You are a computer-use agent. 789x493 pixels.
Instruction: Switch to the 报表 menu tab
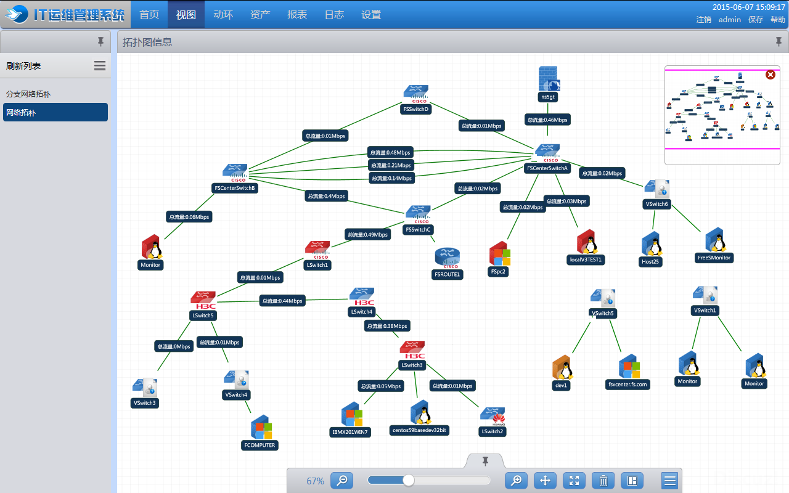(297, 15)
